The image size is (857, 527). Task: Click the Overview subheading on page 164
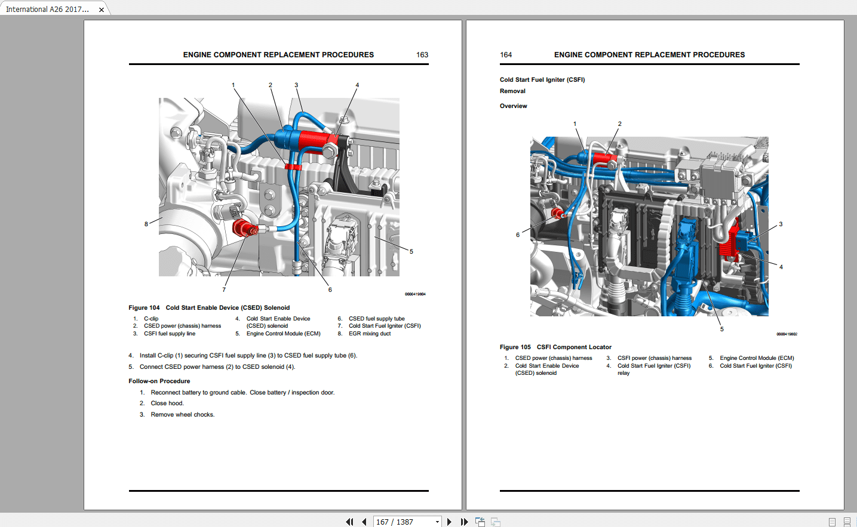(x=514, y=106)
